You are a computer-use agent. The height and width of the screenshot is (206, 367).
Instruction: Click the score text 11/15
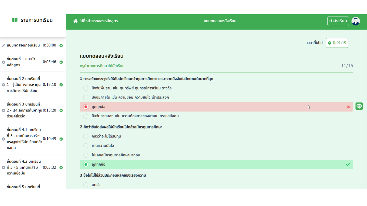click(x=347, y=66)
